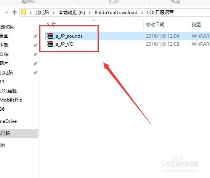Open recent locations dropdown chevron
210x178 pixels.
pyautogui.click(x=6, y=13)
